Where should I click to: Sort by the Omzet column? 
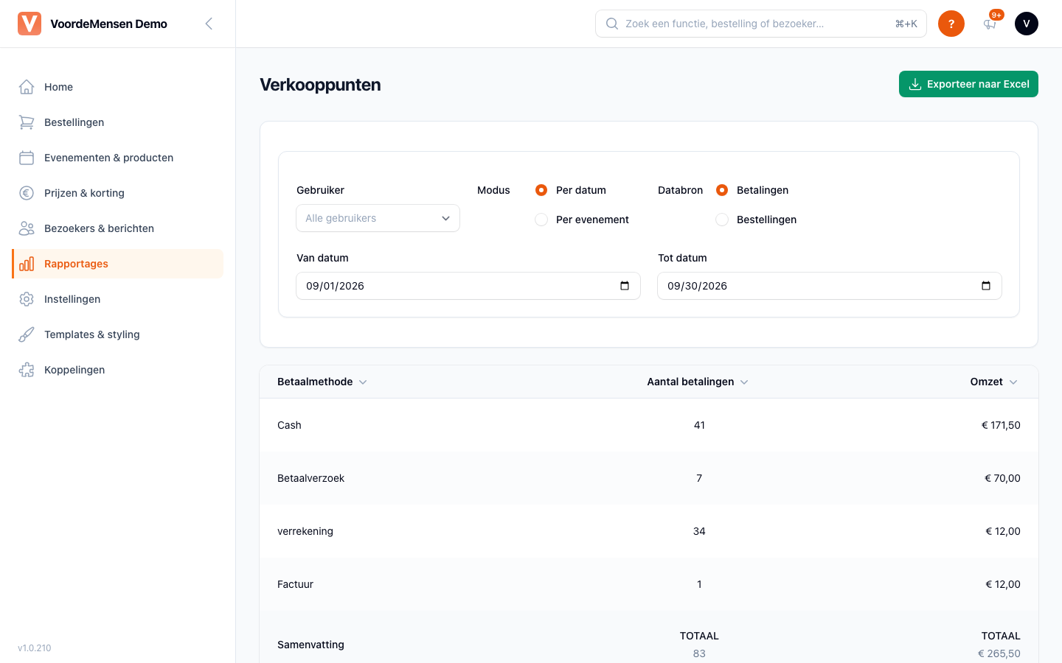(x=993, y=382)
